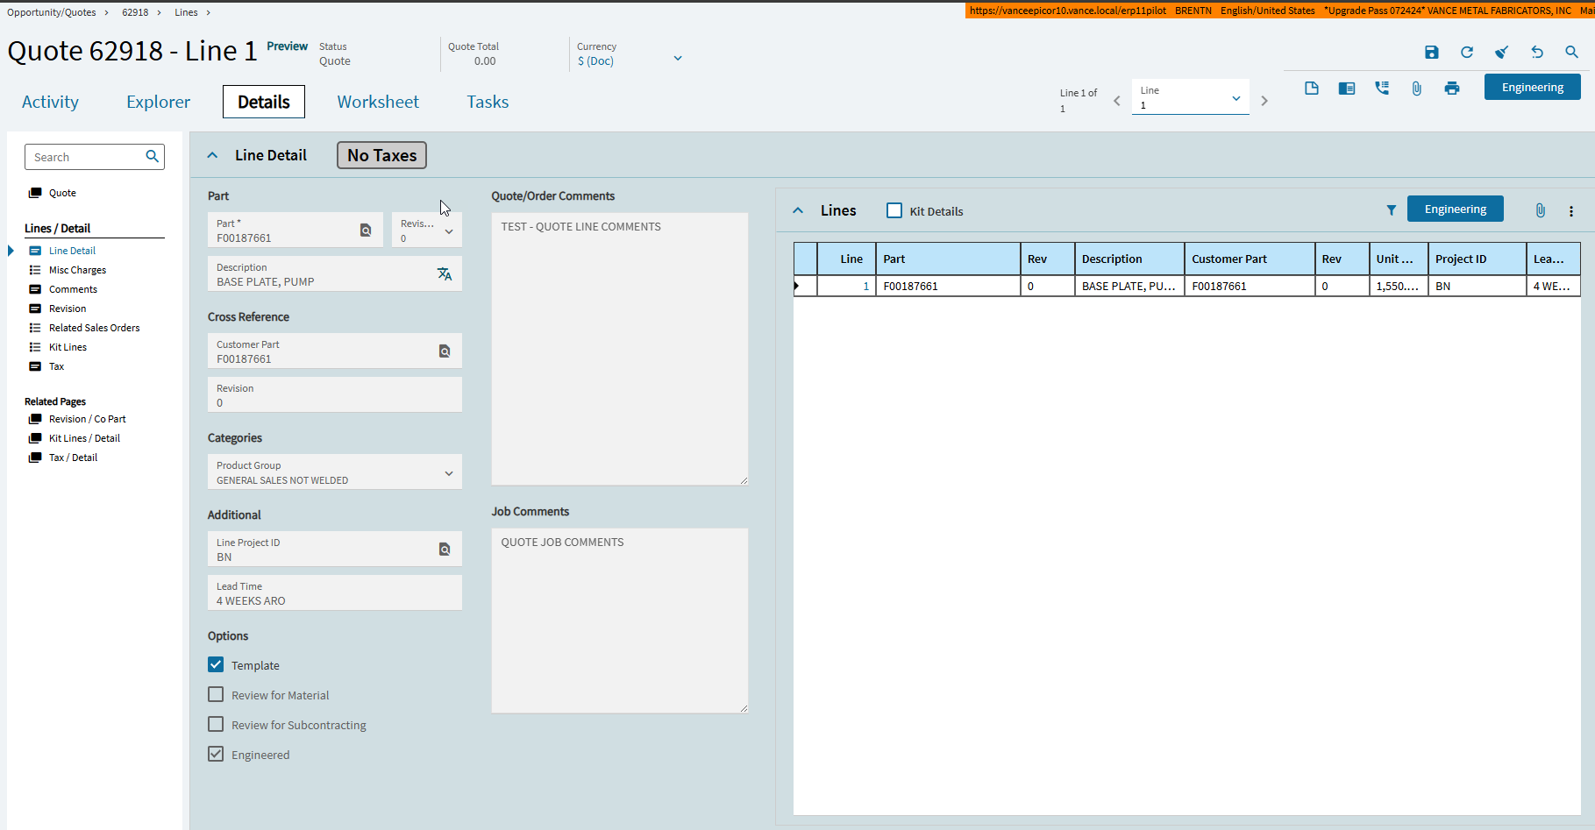Image resolution: width=1595 pixels, height=830 pixels.
Task: Click the Engineering button in Lines panel
Action: pyautogui.click(x=1455, y=209)
